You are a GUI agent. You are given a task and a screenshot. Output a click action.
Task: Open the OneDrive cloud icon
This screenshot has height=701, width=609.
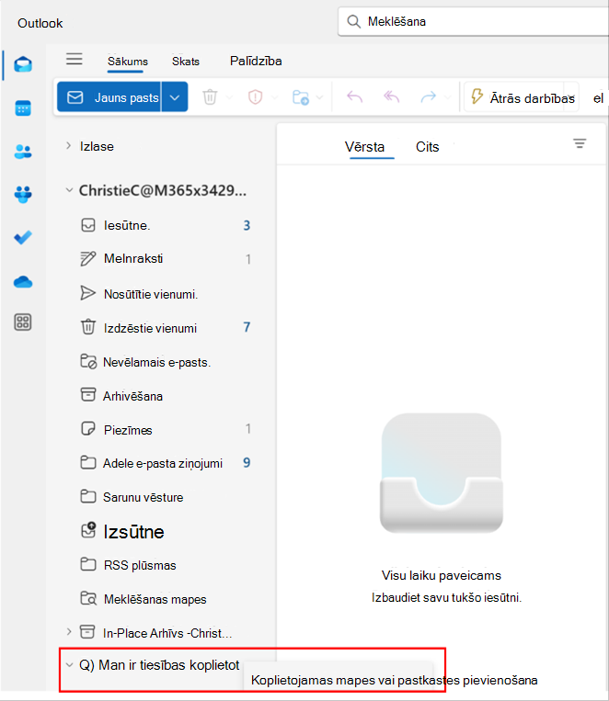pos(23,282)
